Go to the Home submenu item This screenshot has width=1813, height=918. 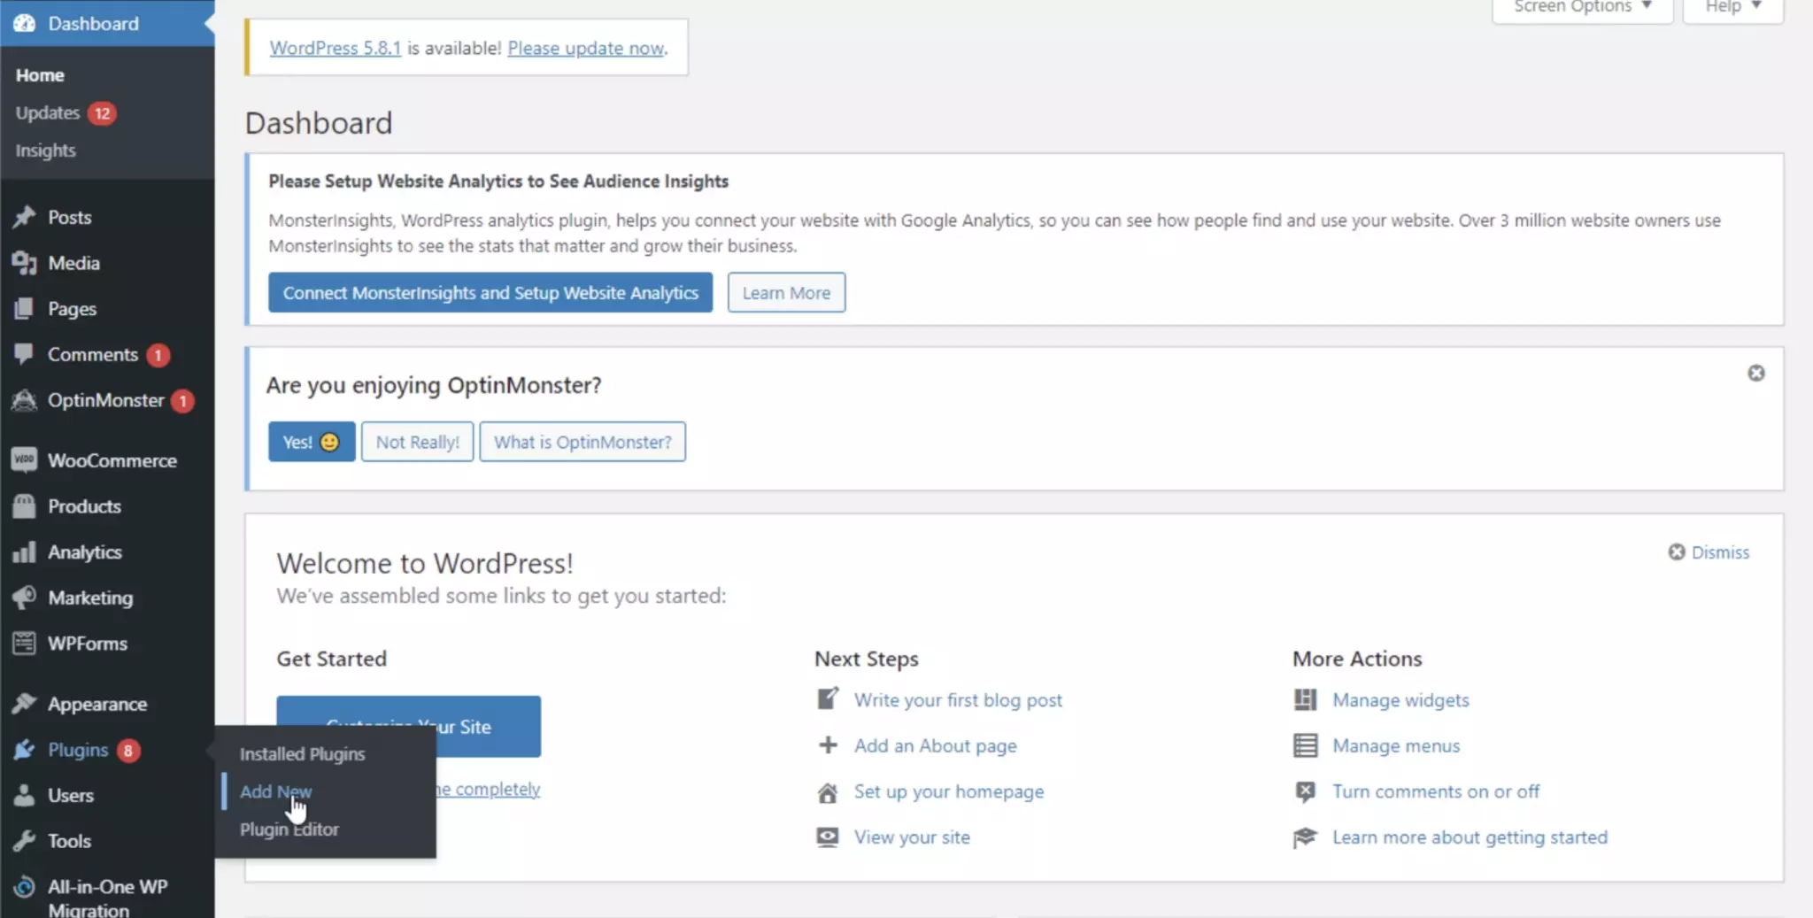[40, 75]
